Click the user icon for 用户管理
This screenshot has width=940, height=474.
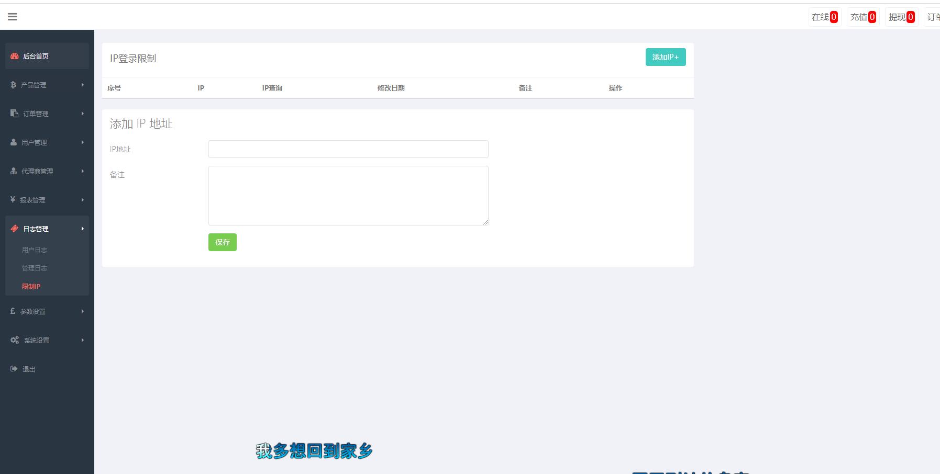point(14,142)
